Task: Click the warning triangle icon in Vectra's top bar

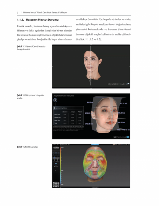Action: click(x=113, y=145)
